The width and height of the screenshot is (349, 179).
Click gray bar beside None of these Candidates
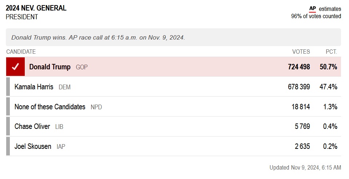tap(8, 107)
